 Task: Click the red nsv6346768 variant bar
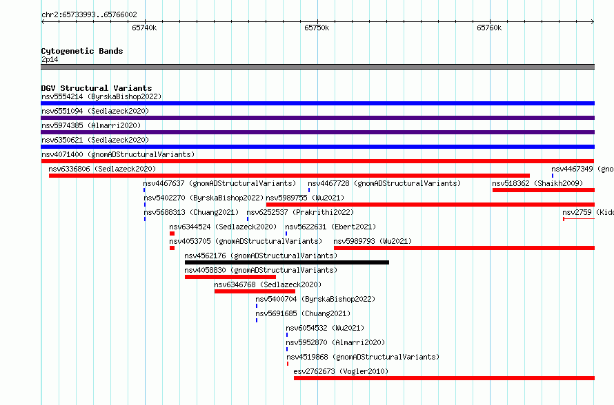tap(255, 291)
